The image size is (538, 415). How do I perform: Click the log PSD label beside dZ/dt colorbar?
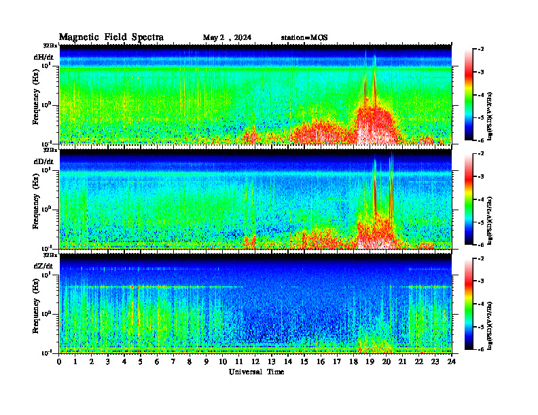490,325
